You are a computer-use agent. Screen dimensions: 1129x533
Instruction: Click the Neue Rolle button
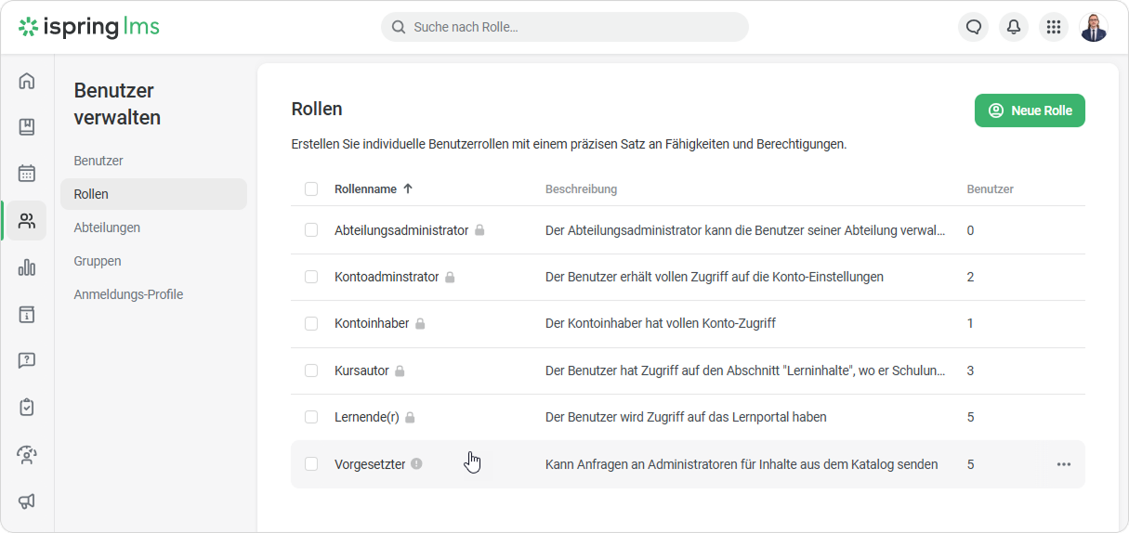[1030, 110]
